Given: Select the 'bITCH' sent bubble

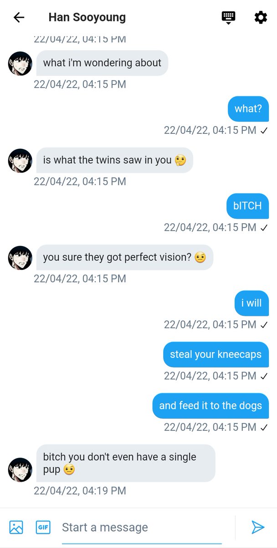Looking at the screenshot, I should point(248,206).
